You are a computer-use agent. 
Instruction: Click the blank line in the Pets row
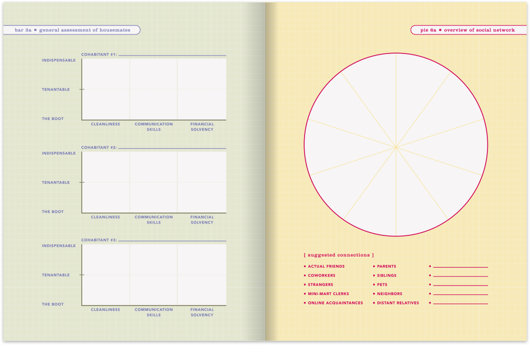(460, 285)
